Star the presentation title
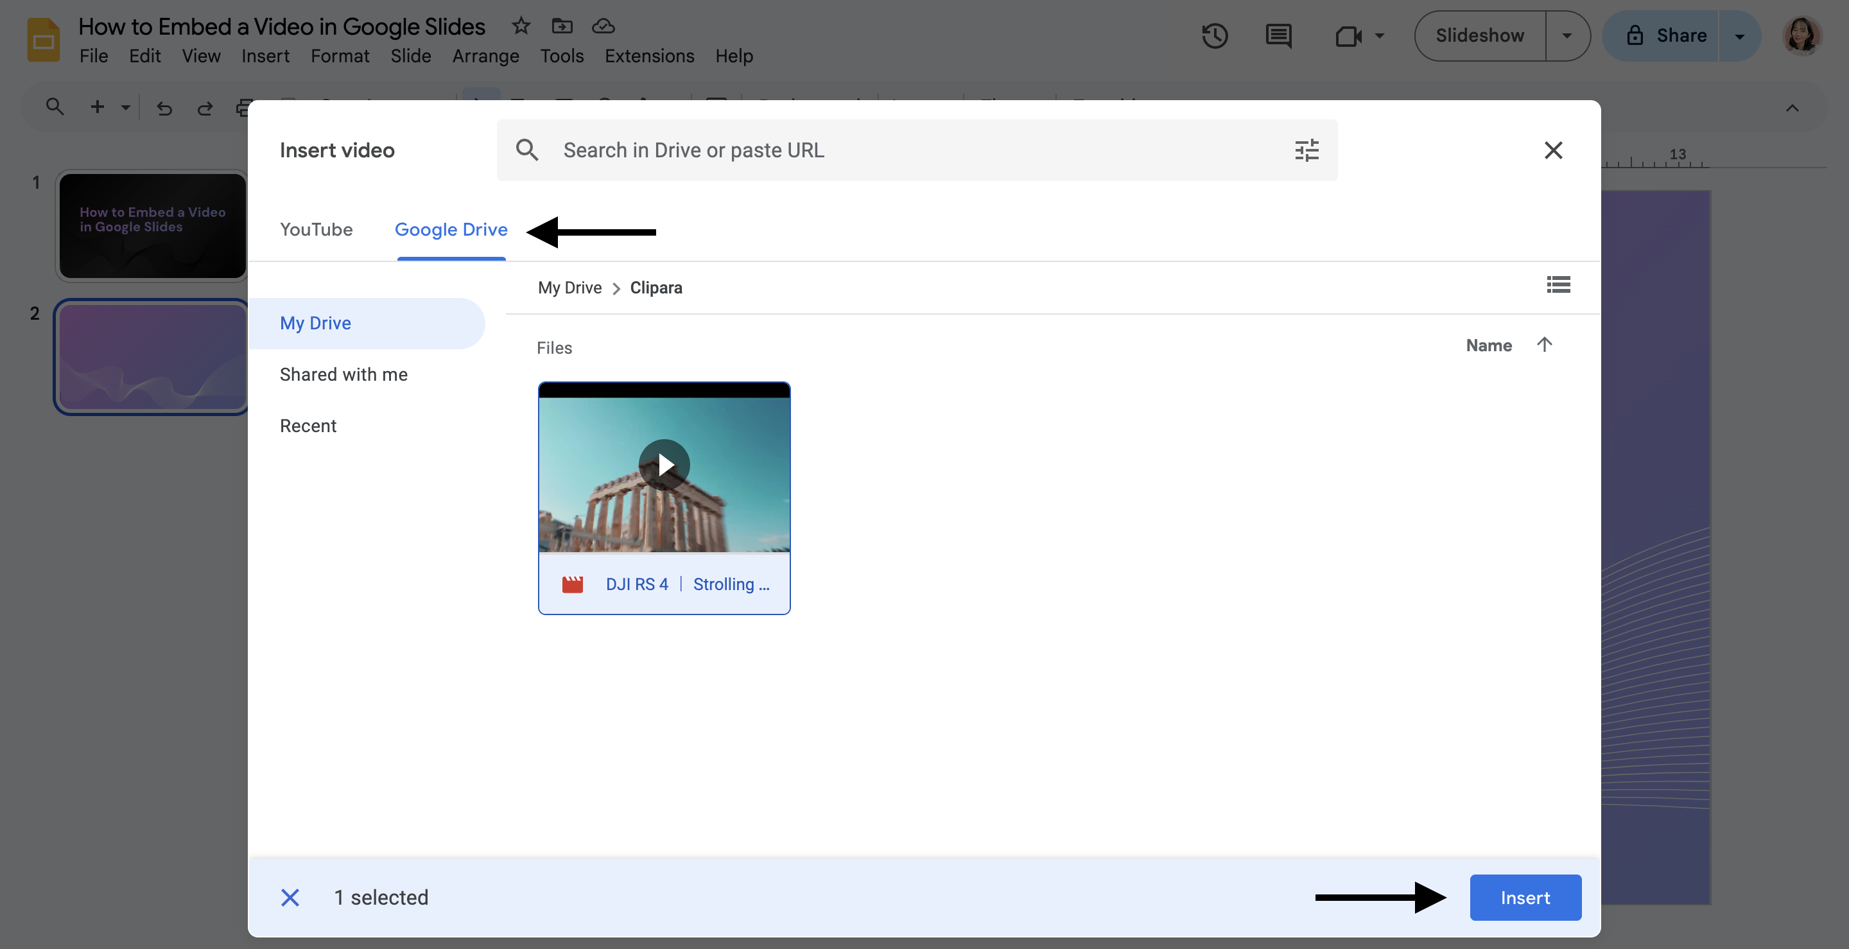1849x949 pixels. point(521,26)
